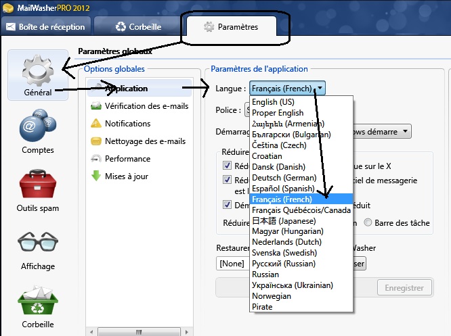Click the Nettoyage des e-mails icon
The image size is (451, 336).
pyautogui.click(x=96, y=141)
